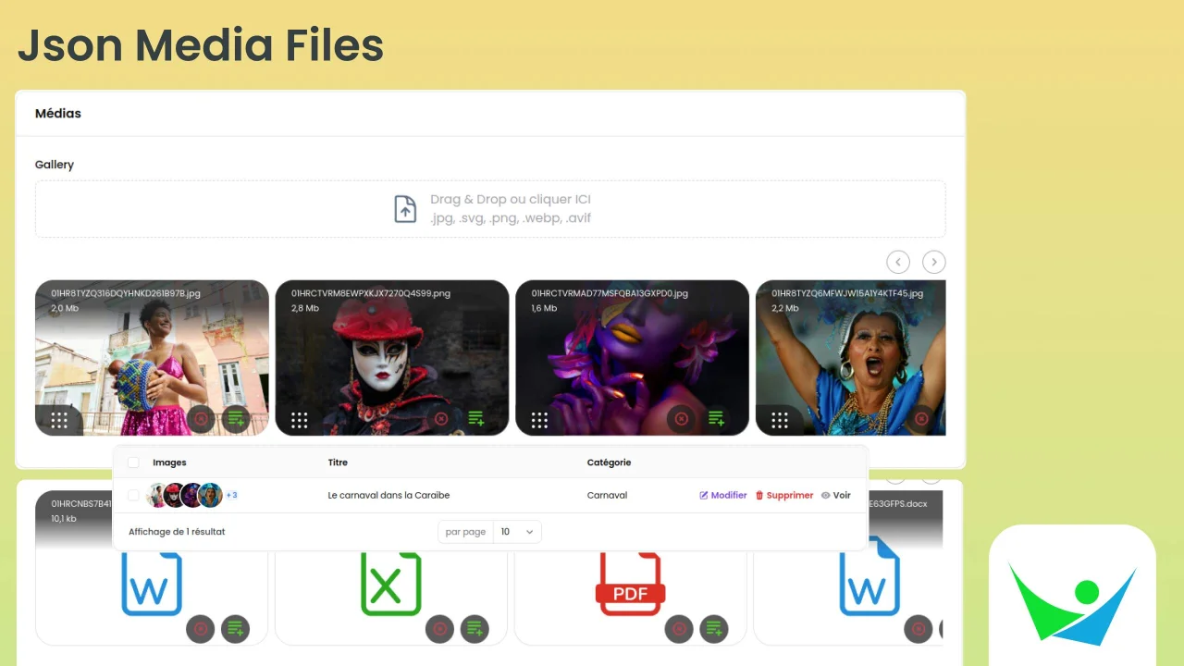Toggle the checkbox in the Images table header
Viewport: 1184px width, 666px height.
click(133, 462)
